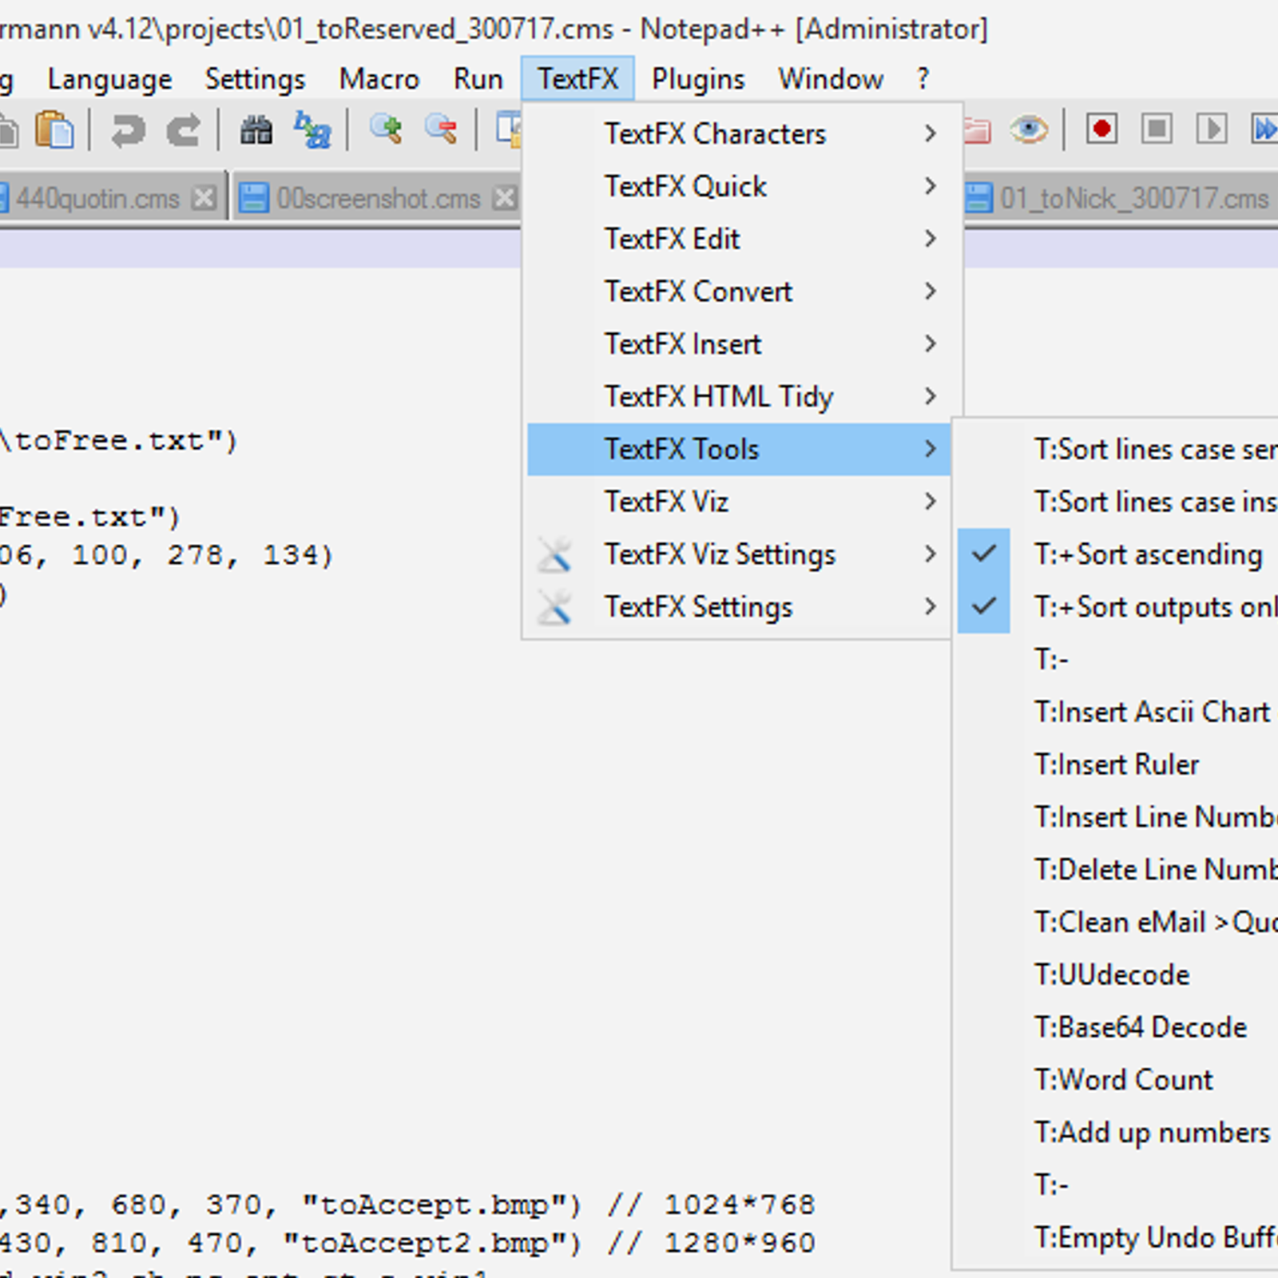Open the Language menu
The height and width of the screenshot is (1278, 1278).
[109, 79]
